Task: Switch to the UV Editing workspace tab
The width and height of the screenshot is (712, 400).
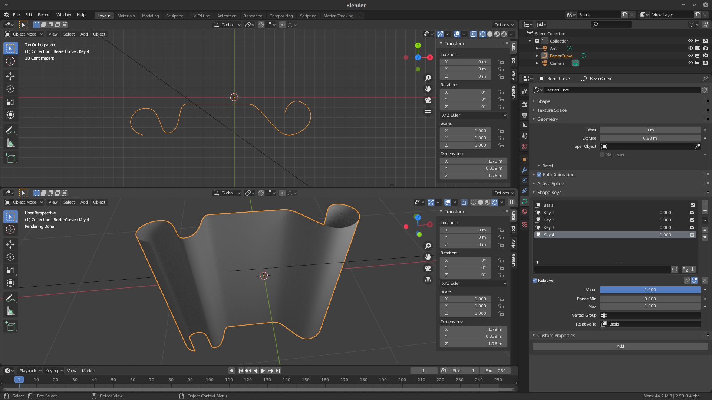Action: pos(200,16)
